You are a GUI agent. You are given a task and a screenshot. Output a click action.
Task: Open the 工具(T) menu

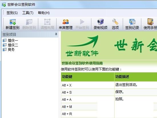point(28,13)
